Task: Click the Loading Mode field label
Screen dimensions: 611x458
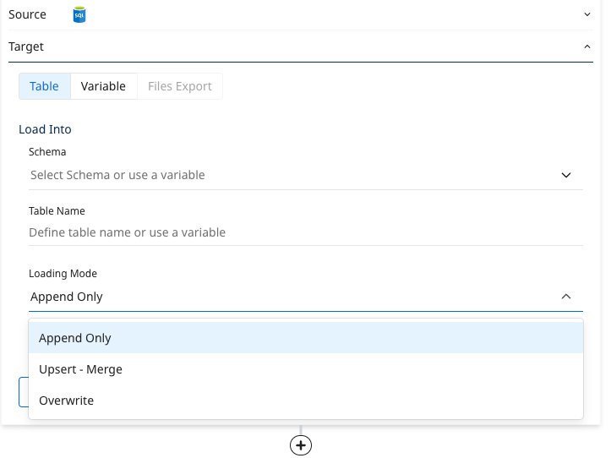Action: [63, 274]
